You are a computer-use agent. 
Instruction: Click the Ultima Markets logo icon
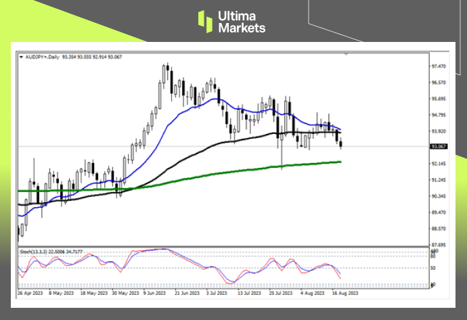(205, 22)
